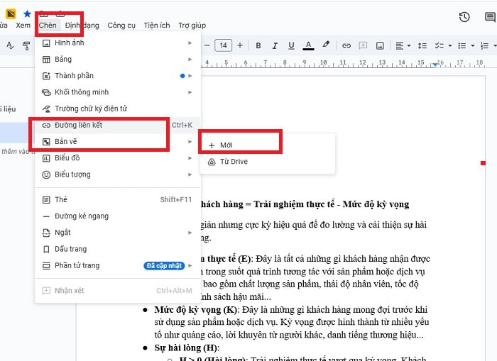The image size is (497, 361).
Task: Click Đường kẻ ngang menu entry
Action: point(81,216)
